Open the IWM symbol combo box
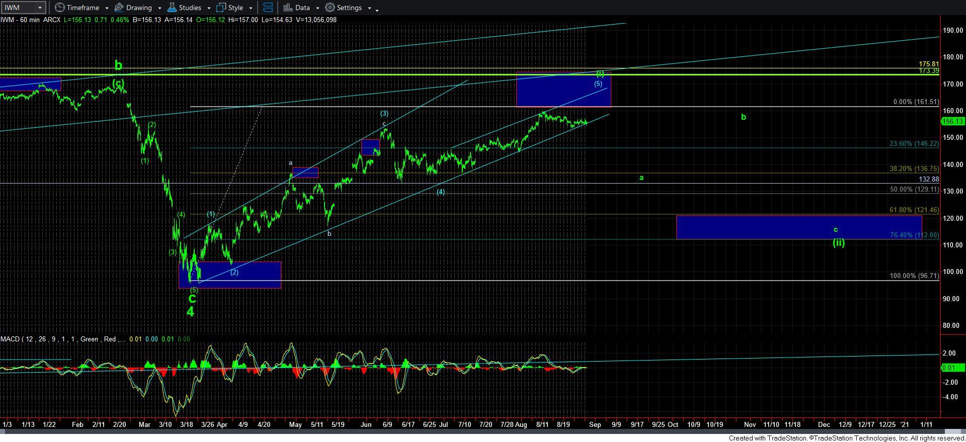 click(x=23, y=8)
